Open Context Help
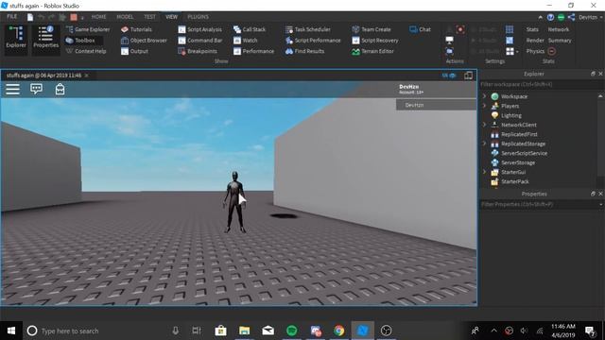The width and height of the screenshot is (605, 340). [86, 51]
